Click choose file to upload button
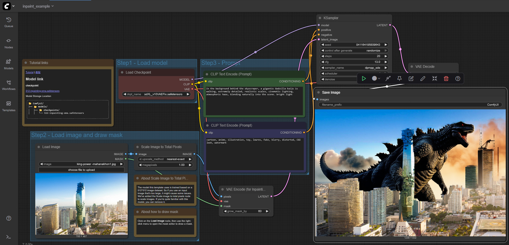The height and width of the screenshot is (245, 509). click(x=81, y=170)
